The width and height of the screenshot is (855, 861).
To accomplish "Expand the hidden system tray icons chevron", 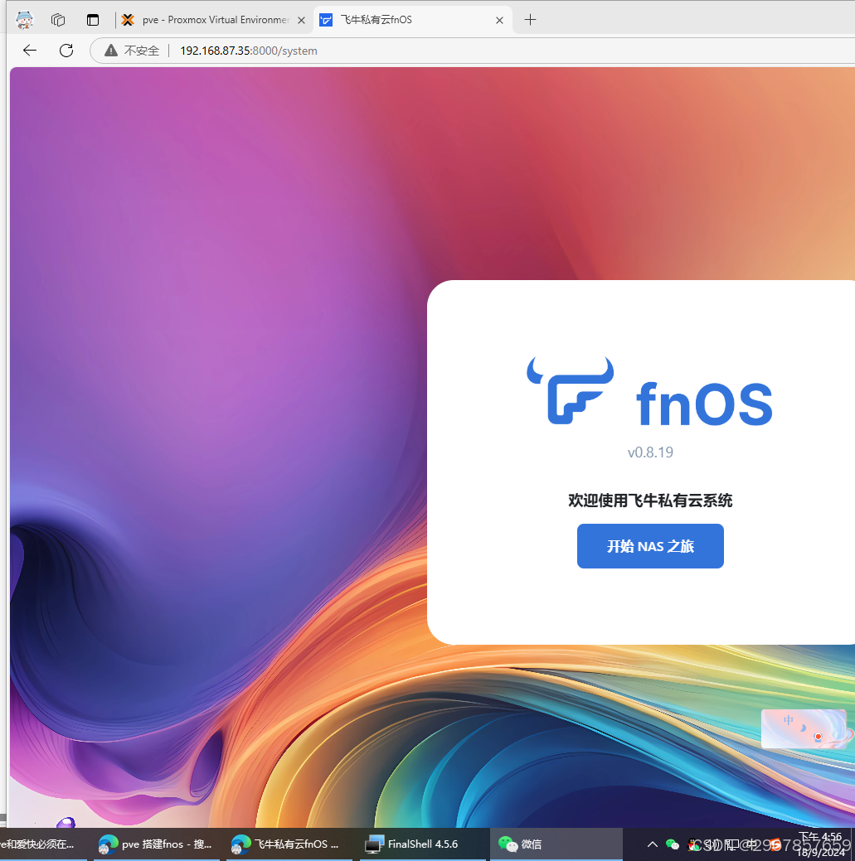I will click(653, 844).
